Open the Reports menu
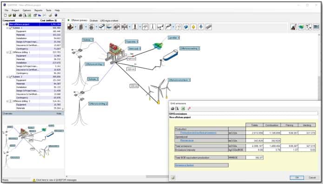Screen dimensions: 323x184 (38, 10)
